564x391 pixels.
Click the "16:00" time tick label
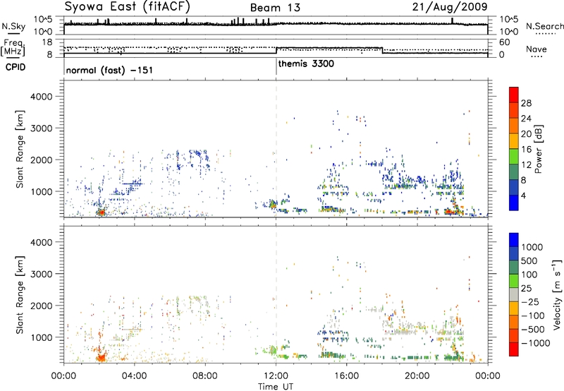click(x=346, y=376)
